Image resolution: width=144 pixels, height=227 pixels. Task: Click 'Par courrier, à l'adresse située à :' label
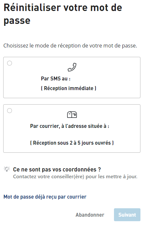[x=70, y=126]
